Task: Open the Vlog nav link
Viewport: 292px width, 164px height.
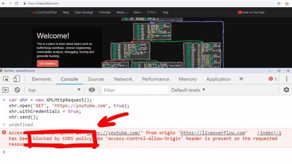Action: [x=165, y=12]
